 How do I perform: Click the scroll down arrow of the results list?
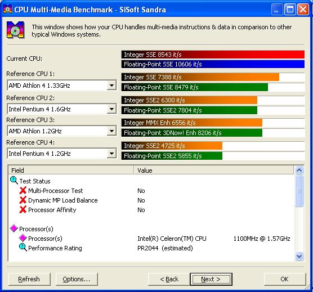tap(299, 256)
